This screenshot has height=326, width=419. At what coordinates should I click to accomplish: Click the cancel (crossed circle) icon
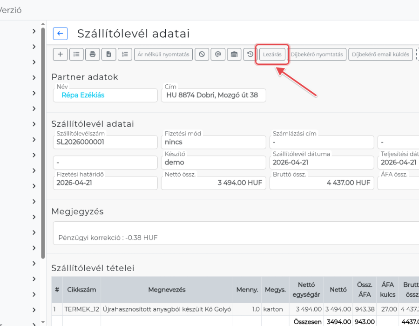[202, 54]
